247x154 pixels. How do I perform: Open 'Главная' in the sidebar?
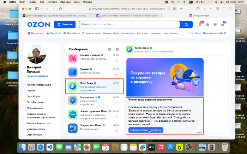coord(31,91)
